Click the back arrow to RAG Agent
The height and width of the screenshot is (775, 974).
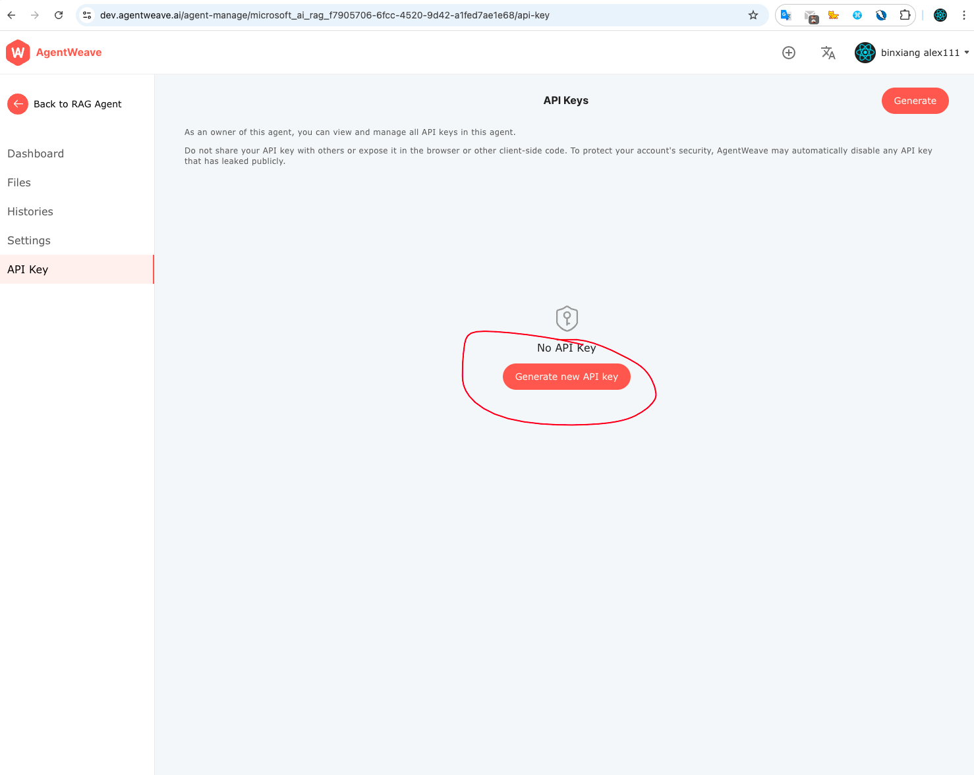tap(18, 104)
